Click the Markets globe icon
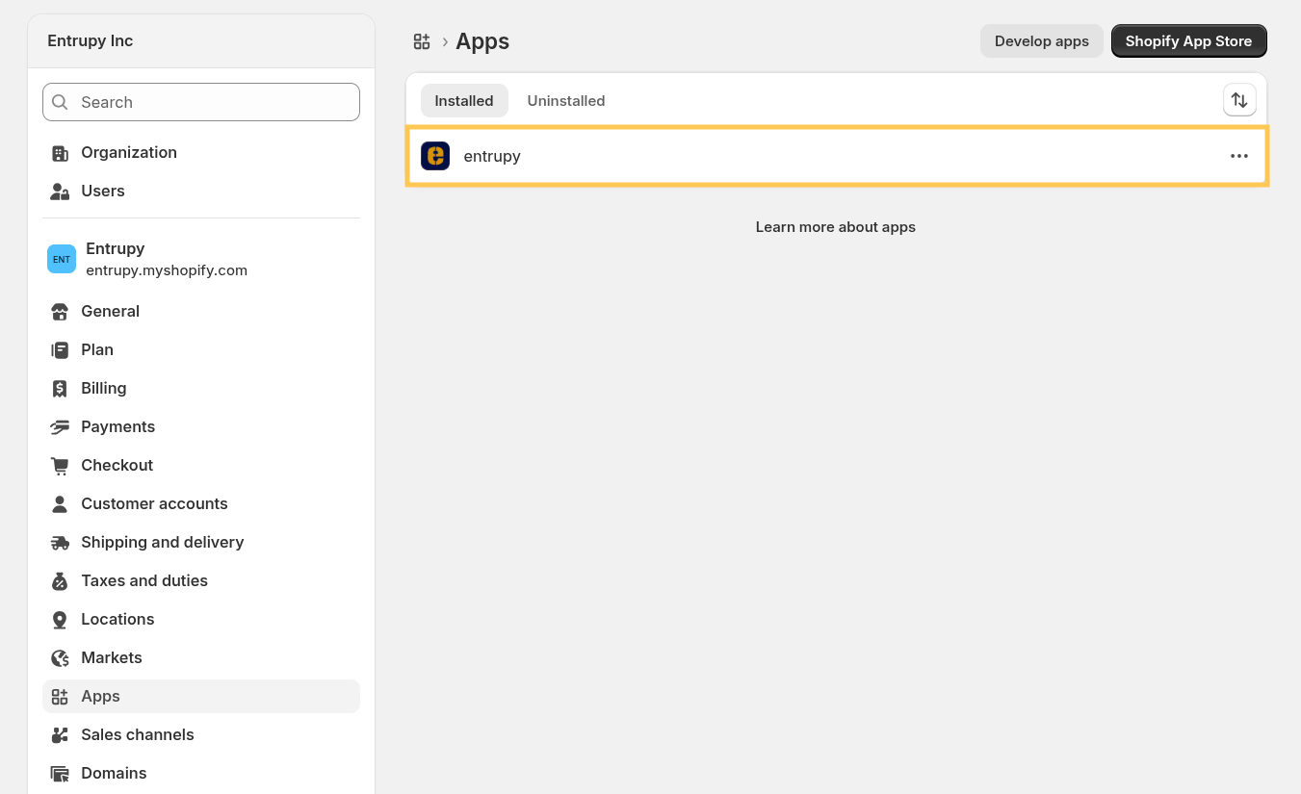 (60, 658)
